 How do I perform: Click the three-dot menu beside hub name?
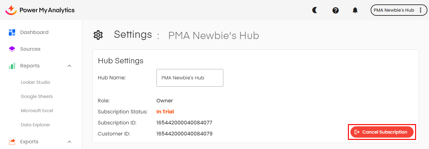pyautogui.click(x=420, y=10)
